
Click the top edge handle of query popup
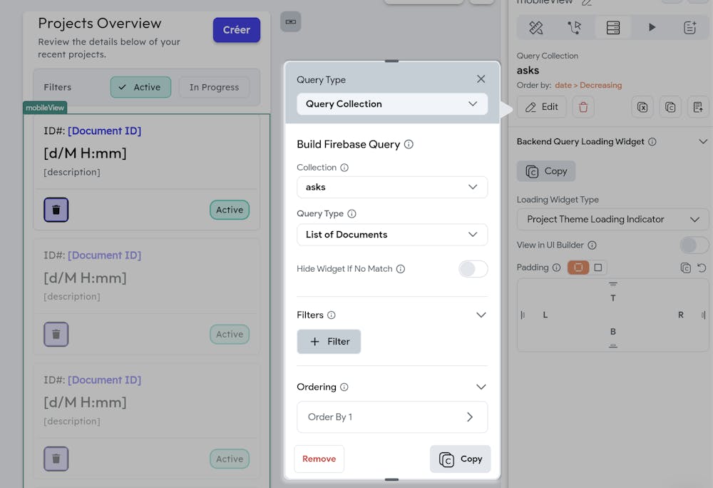(391, 61)
